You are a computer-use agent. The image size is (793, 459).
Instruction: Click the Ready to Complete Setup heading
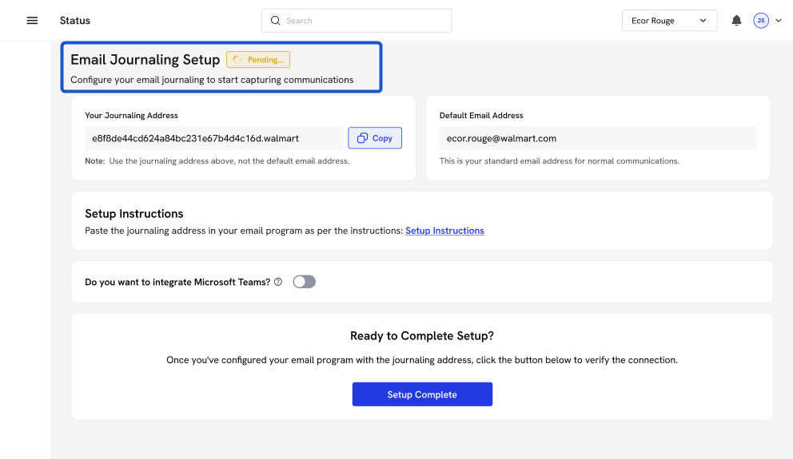pyautogui.click(x=421, y=336)
